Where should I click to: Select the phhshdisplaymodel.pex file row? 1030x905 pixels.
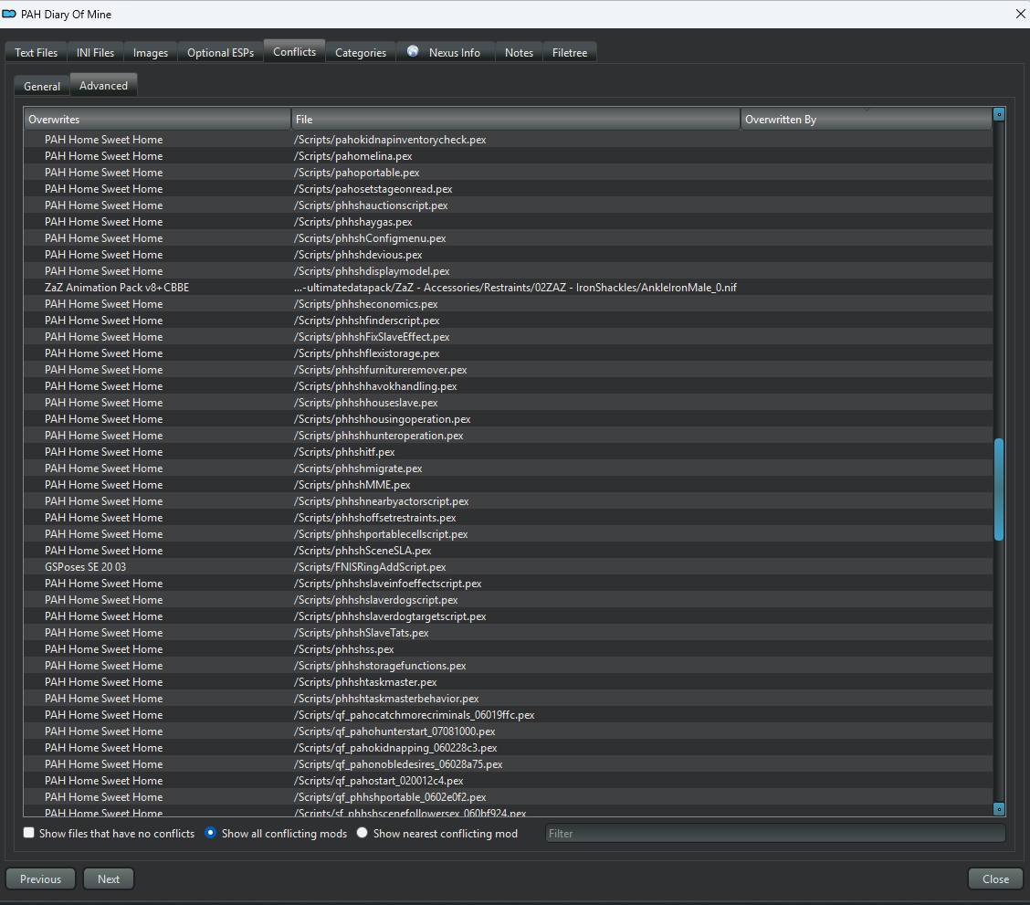pos(508,270)
